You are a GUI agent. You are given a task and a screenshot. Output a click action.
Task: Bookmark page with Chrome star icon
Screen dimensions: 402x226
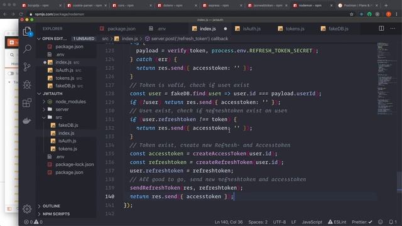352,14
